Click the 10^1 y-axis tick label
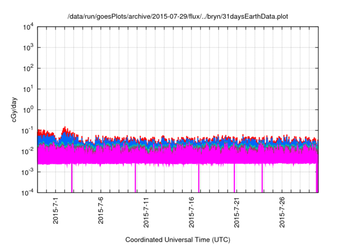Image resolution: width=351 pixels, height=245 pixels. click(x=29, y=89)
